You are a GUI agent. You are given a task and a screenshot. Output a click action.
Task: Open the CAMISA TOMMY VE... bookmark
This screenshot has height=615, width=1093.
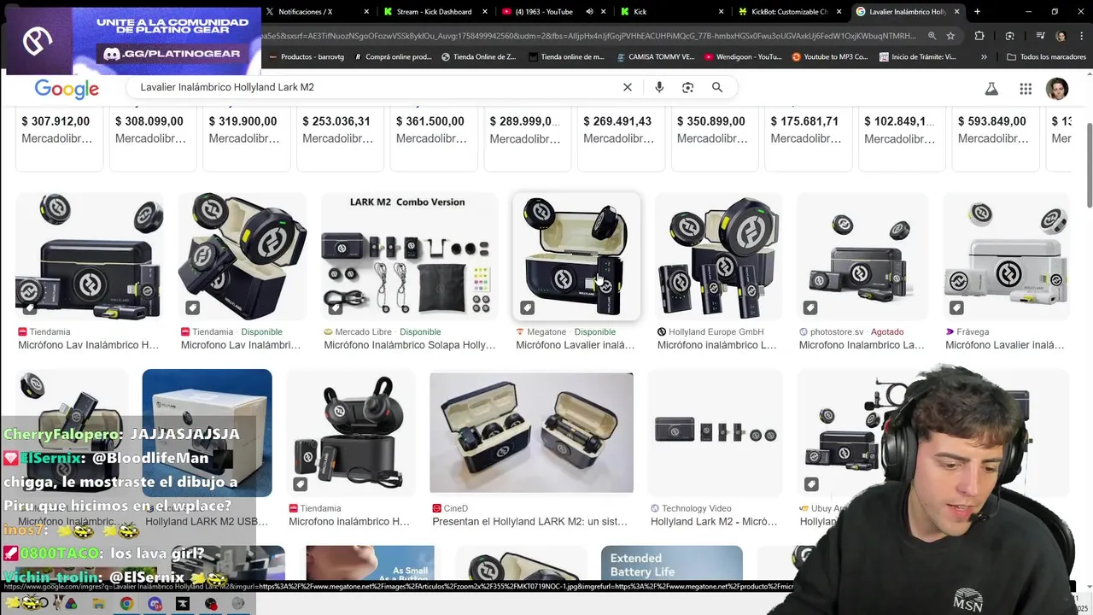[x=655, y=56]
